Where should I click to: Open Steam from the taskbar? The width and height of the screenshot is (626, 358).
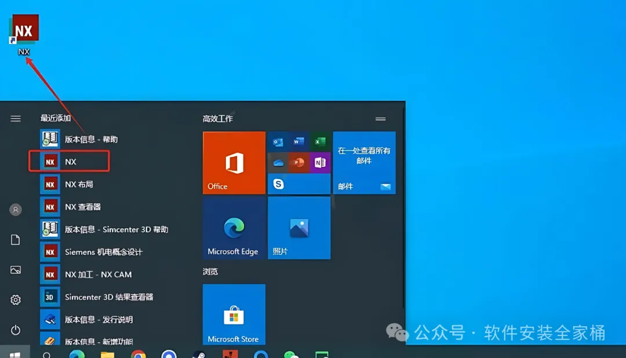[199, 355]
